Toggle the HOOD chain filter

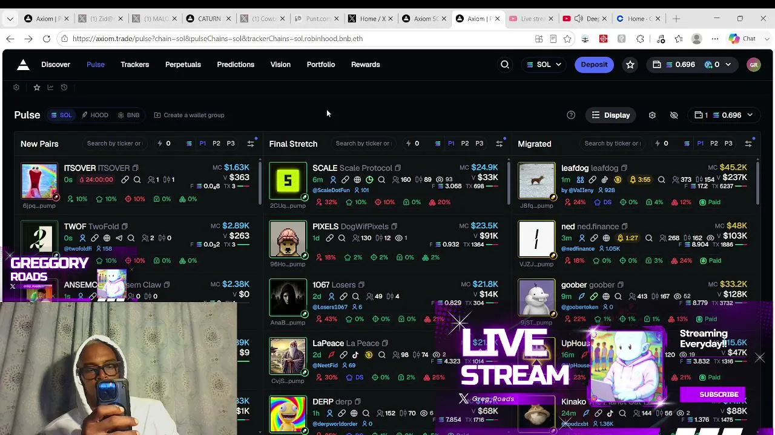[95, 115]
